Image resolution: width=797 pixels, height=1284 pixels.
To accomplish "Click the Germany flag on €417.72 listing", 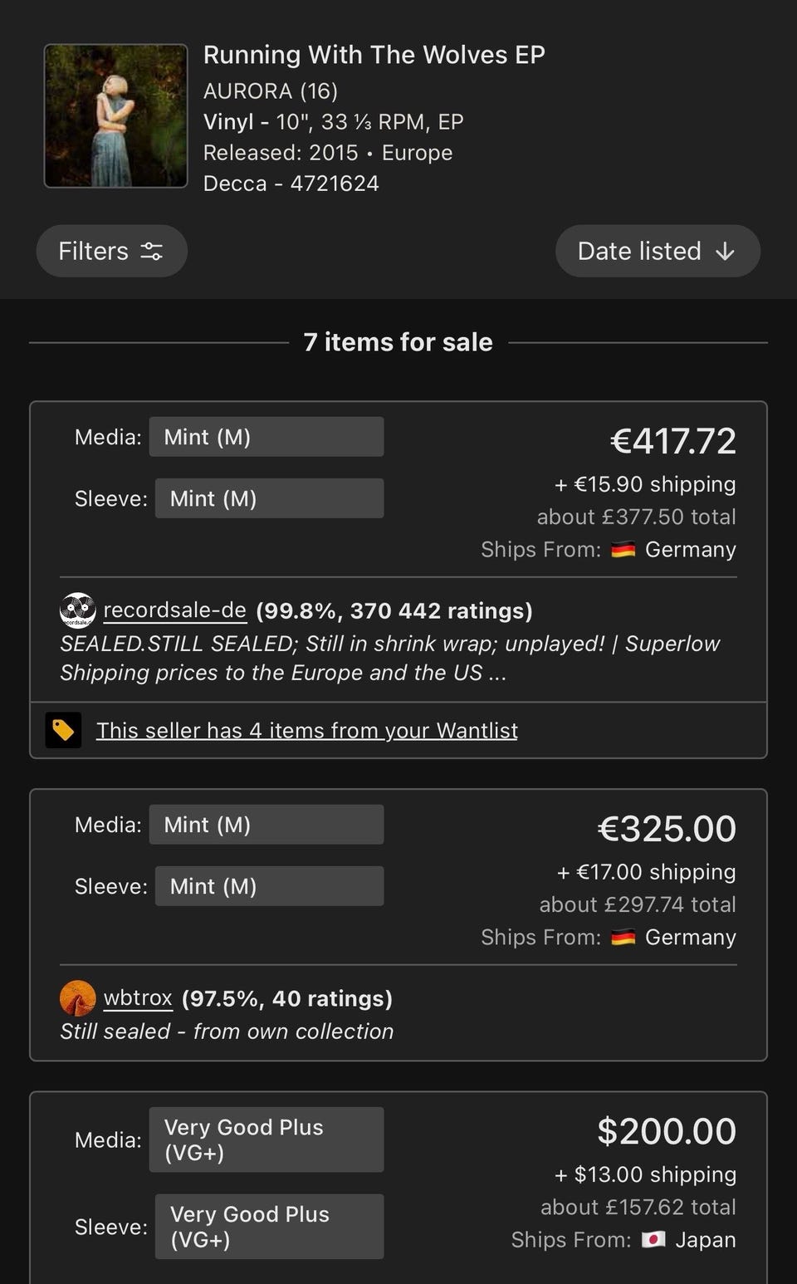I will click(623, 550).
